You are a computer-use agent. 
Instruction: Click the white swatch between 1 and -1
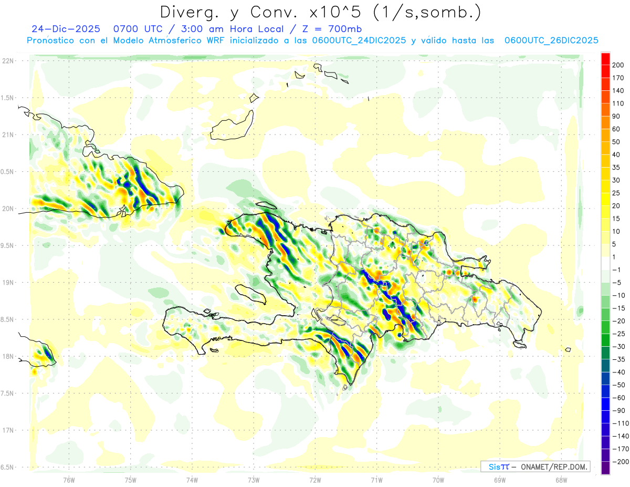(x=605, y=263)
